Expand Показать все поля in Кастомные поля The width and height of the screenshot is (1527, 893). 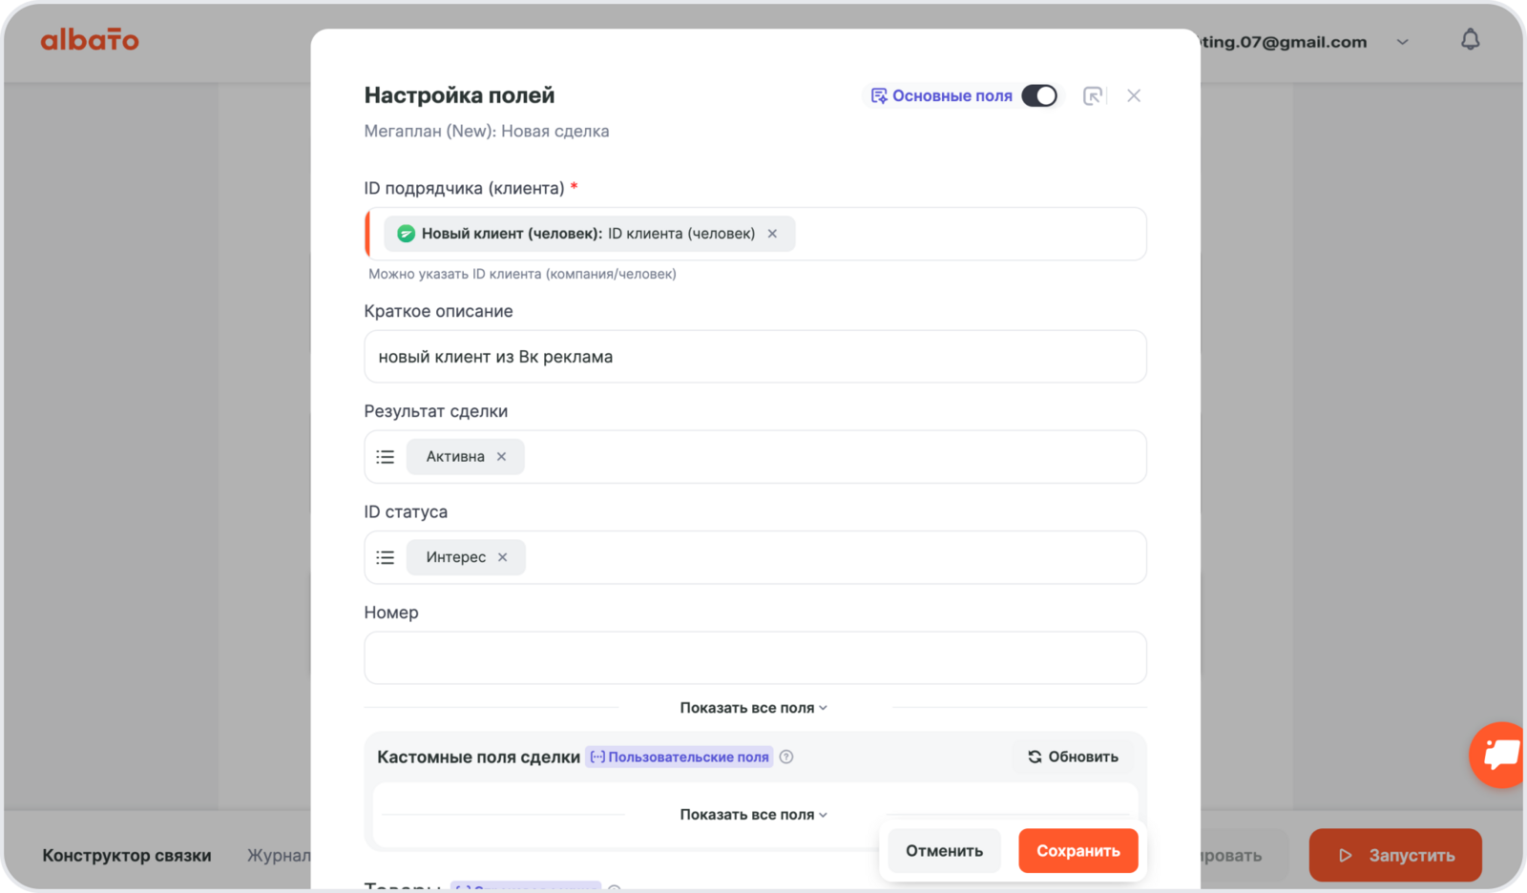(x=753, y=815)
